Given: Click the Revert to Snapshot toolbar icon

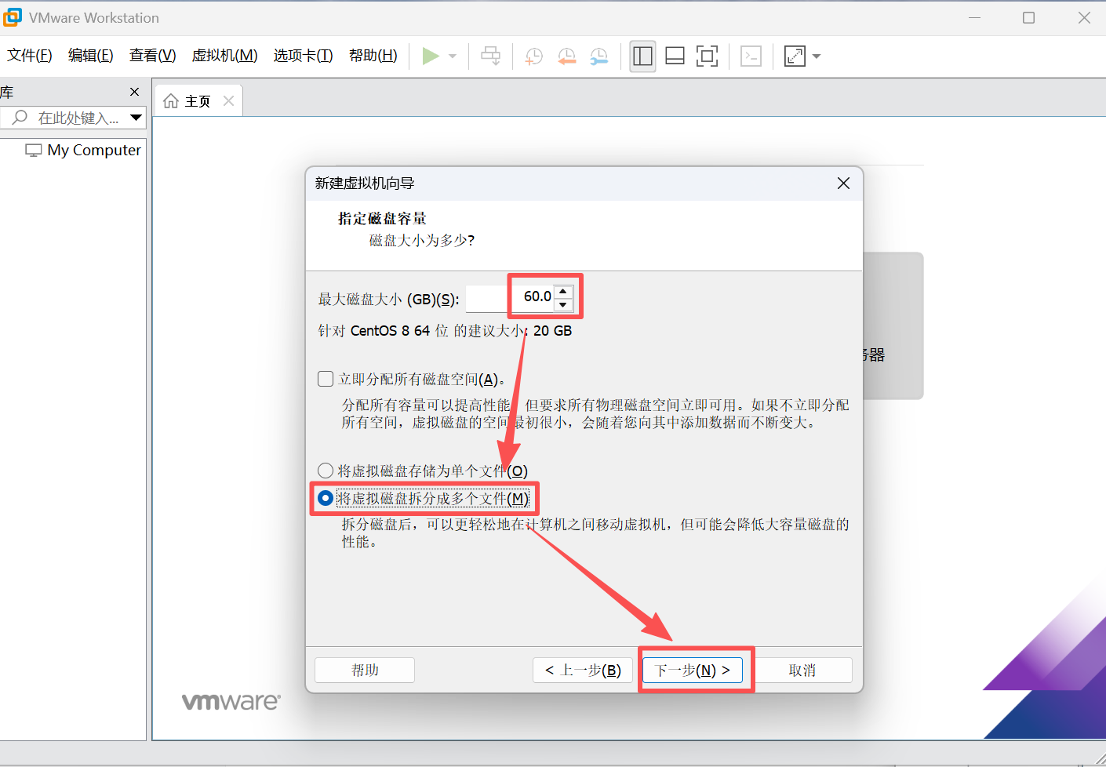Looking at the screenshot, I should 566,56.
